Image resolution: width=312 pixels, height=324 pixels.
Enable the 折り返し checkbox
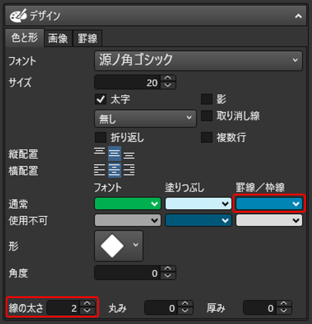point(101,137)
